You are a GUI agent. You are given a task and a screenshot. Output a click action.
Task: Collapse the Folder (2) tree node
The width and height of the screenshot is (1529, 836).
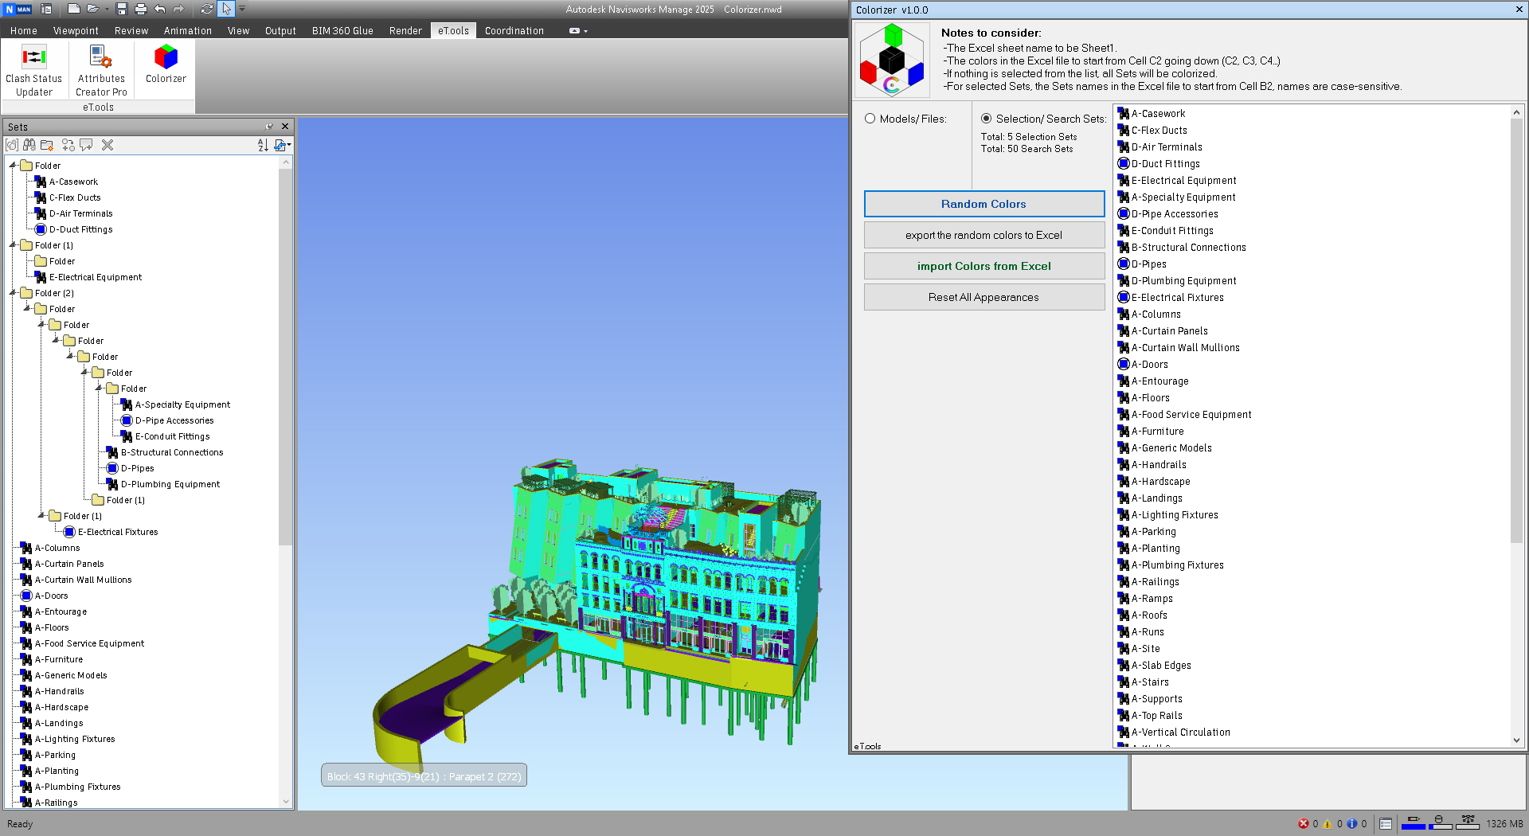pos(14,293)
